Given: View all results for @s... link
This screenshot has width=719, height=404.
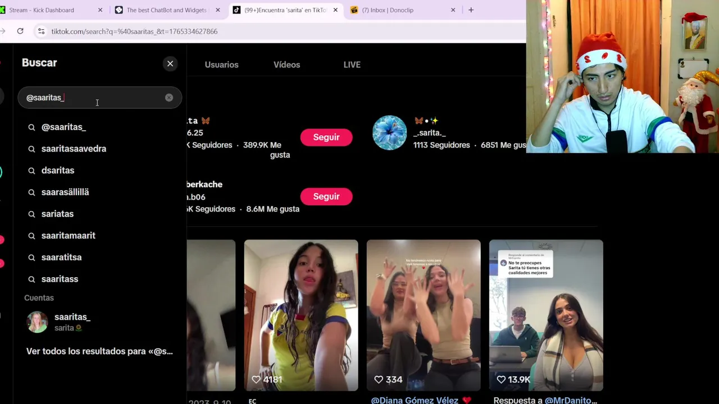Looking at the screenshot, I should (99, 351).
